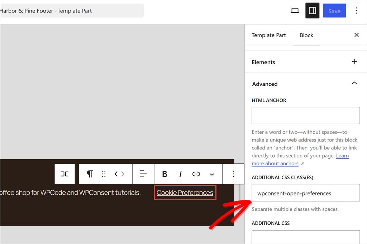Click the blue Save button

pyautogui.click(x=334, y=11)
